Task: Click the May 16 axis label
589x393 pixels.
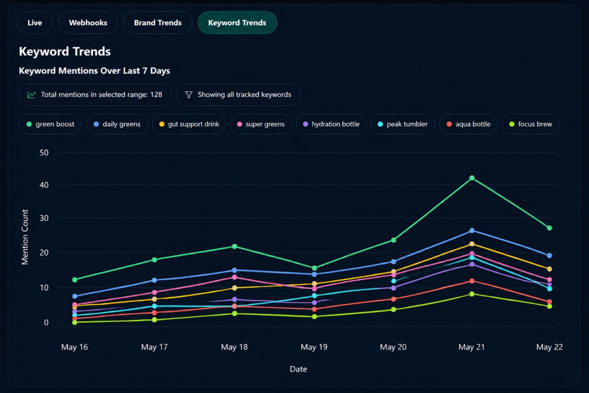Action: [75, 347]
